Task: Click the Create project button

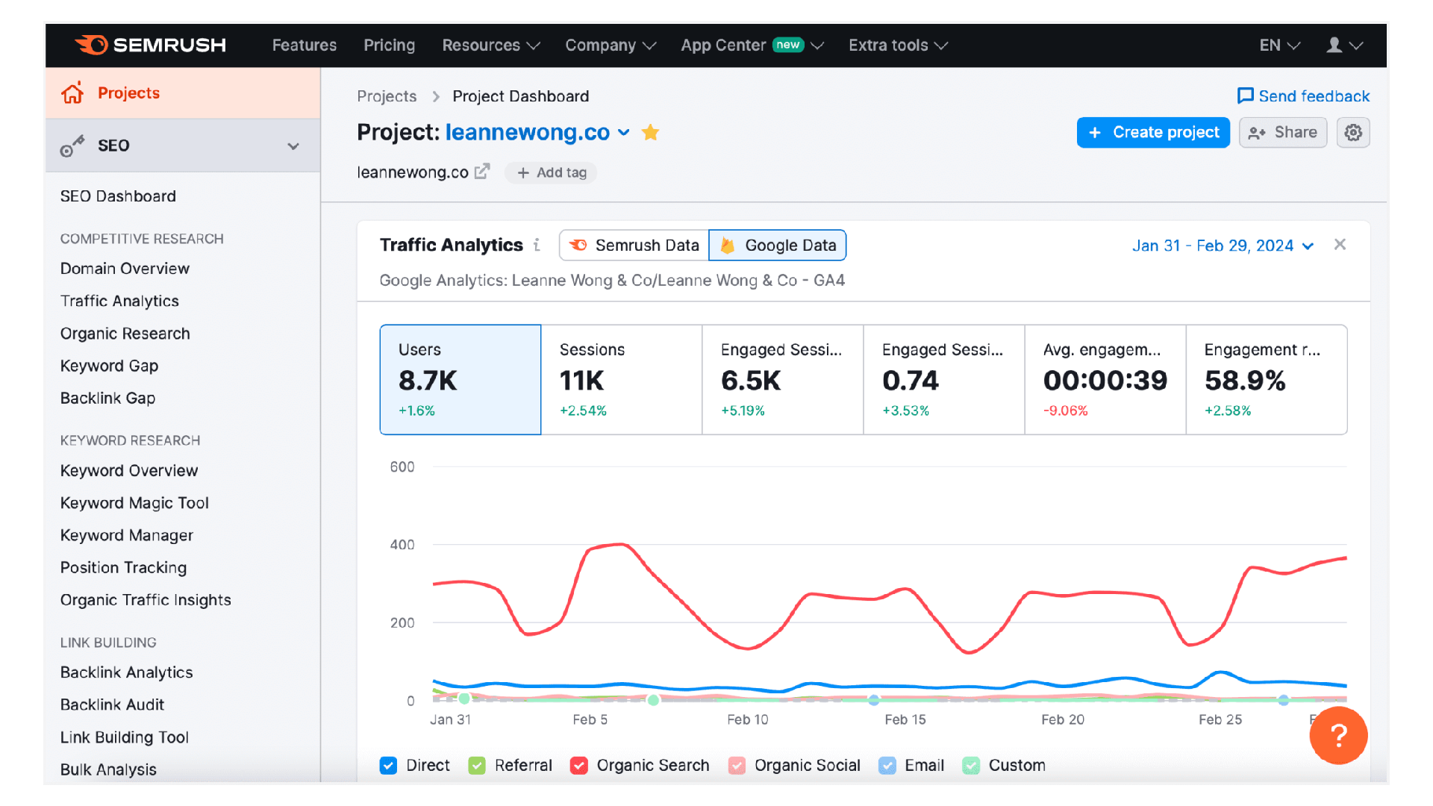Action: point(1153,132)
